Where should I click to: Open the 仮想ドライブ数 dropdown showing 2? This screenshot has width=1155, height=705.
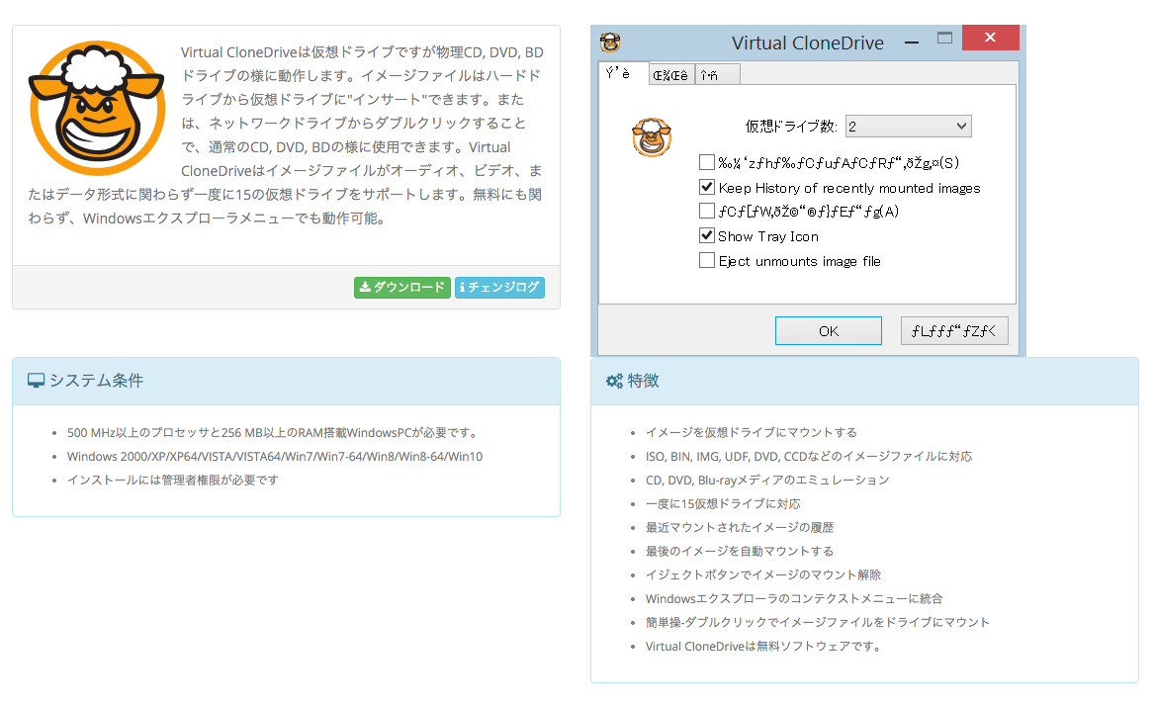click(x=908, y=126)
